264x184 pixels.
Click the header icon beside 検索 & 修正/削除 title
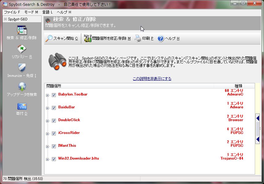(x=48, y=20)
